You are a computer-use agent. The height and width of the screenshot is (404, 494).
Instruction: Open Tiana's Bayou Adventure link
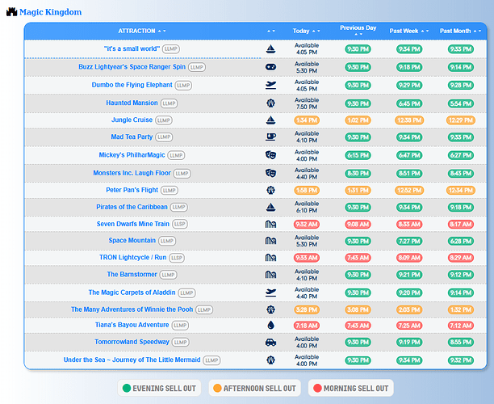[132, 325]
